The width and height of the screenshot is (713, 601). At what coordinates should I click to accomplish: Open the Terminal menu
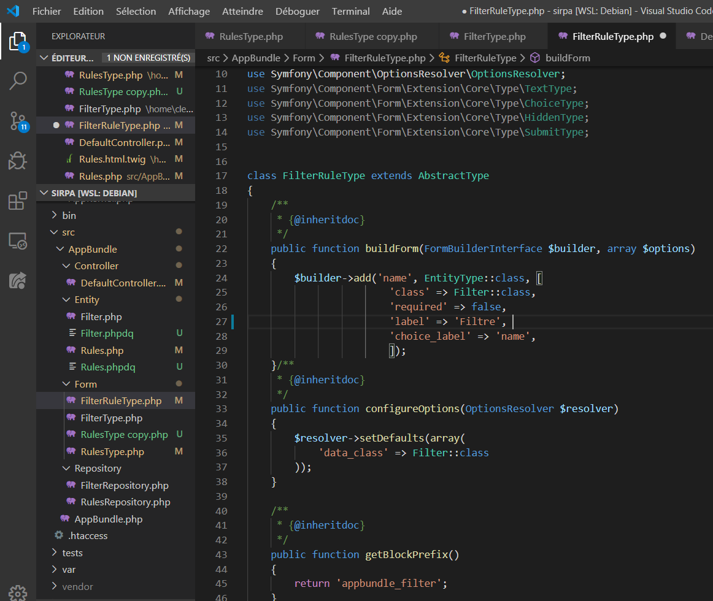[x=350, y=11]
